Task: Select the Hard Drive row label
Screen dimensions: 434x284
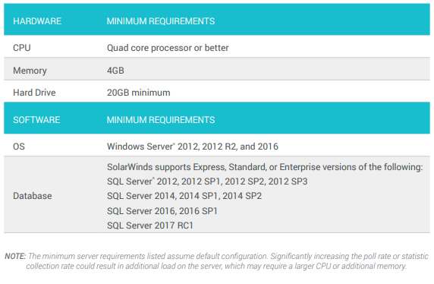Action: coord(34,93)
